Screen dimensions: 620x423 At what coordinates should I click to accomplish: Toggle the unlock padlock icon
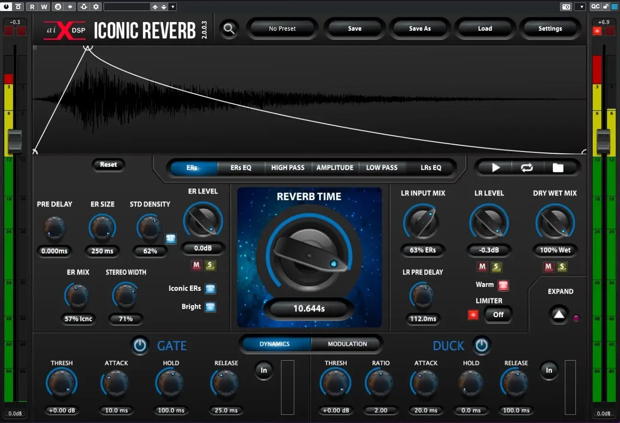tap(606, 7)
